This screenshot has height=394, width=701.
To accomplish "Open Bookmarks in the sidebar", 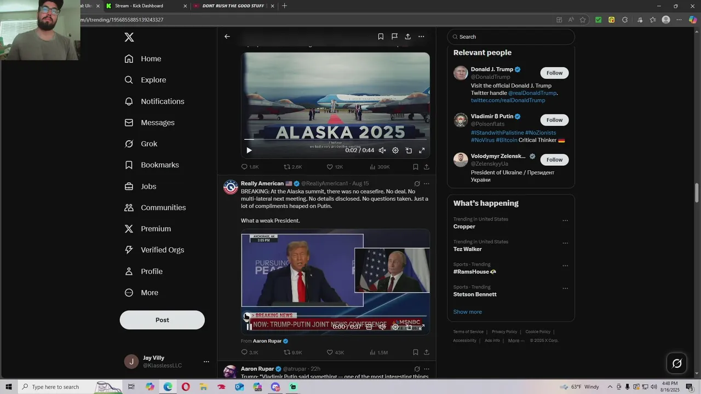I will (x=152, y=165).
